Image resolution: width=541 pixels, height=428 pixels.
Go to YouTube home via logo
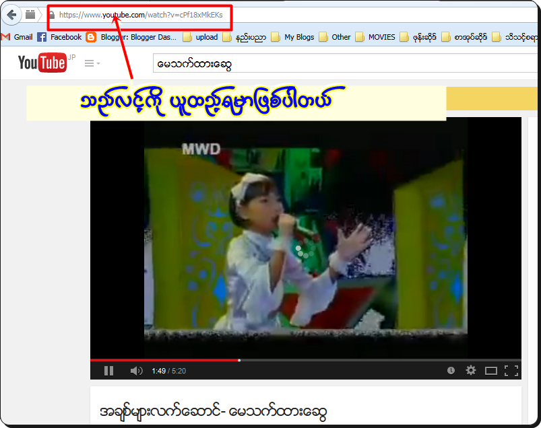coord(42,63)
